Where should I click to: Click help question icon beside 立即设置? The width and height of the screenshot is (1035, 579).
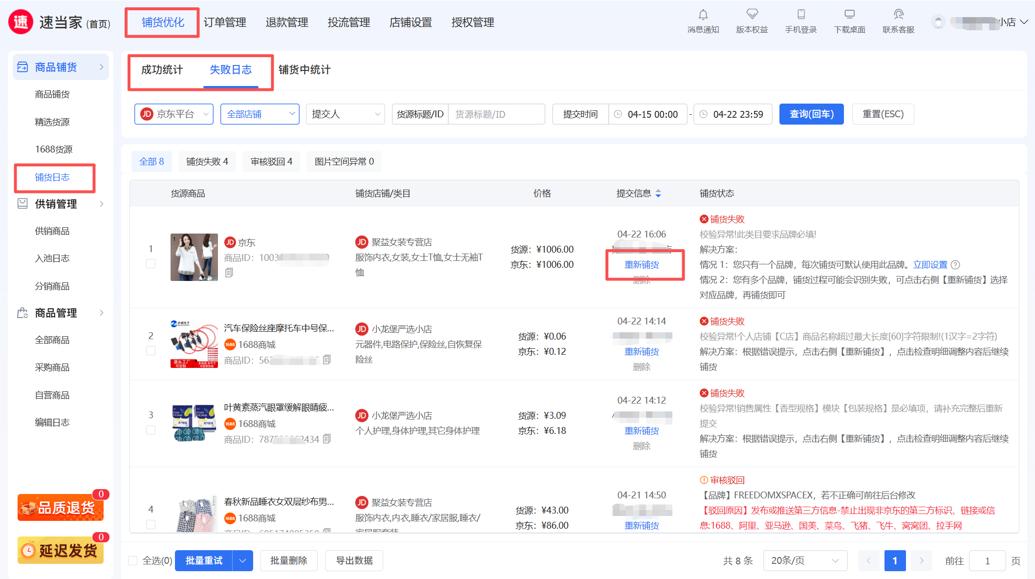tap(955, 265)
